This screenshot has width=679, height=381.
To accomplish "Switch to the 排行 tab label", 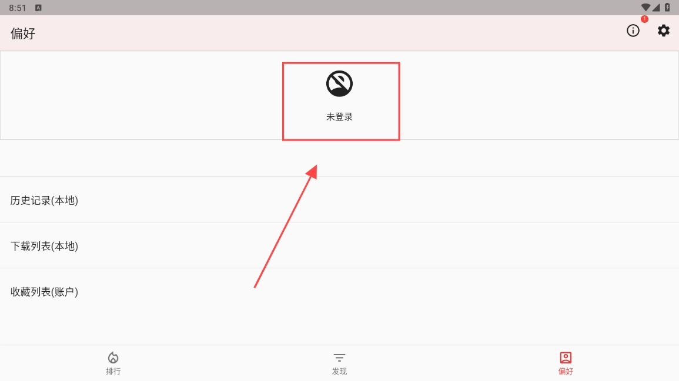I will coord(113,371).
